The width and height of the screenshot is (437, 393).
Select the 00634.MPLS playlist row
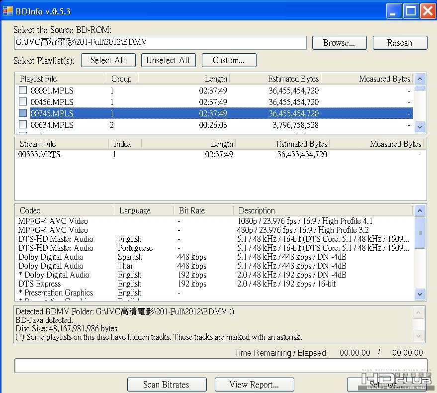click(x=214, y=125)
